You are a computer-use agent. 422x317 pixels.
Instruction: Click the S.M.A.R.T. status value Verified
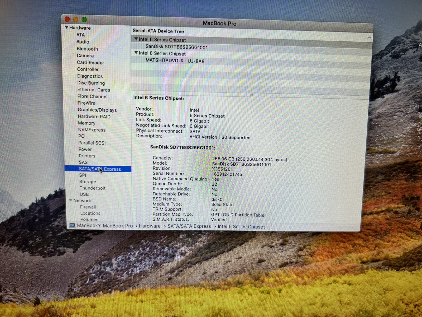pos(219,220)
